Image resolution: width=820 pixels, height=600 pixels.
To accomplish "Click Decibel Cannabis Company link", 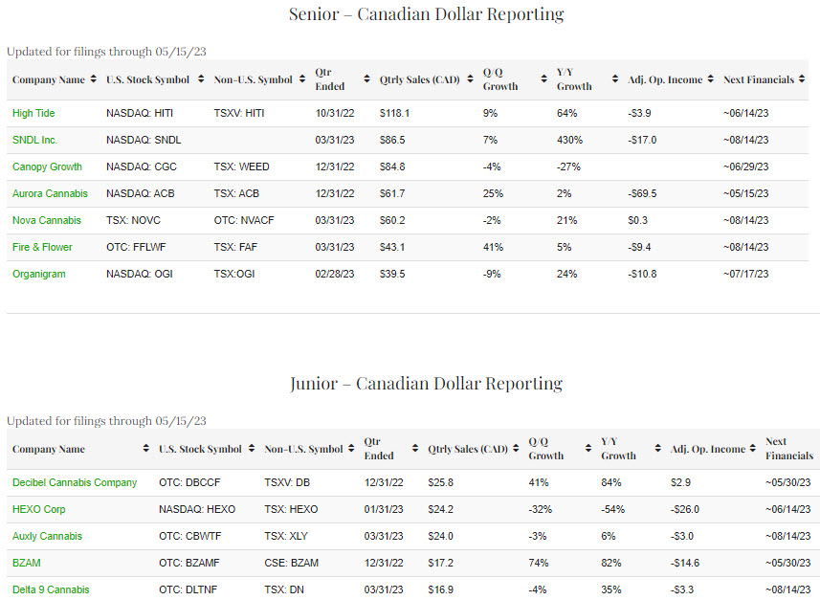I will click(x=75, y=482).
